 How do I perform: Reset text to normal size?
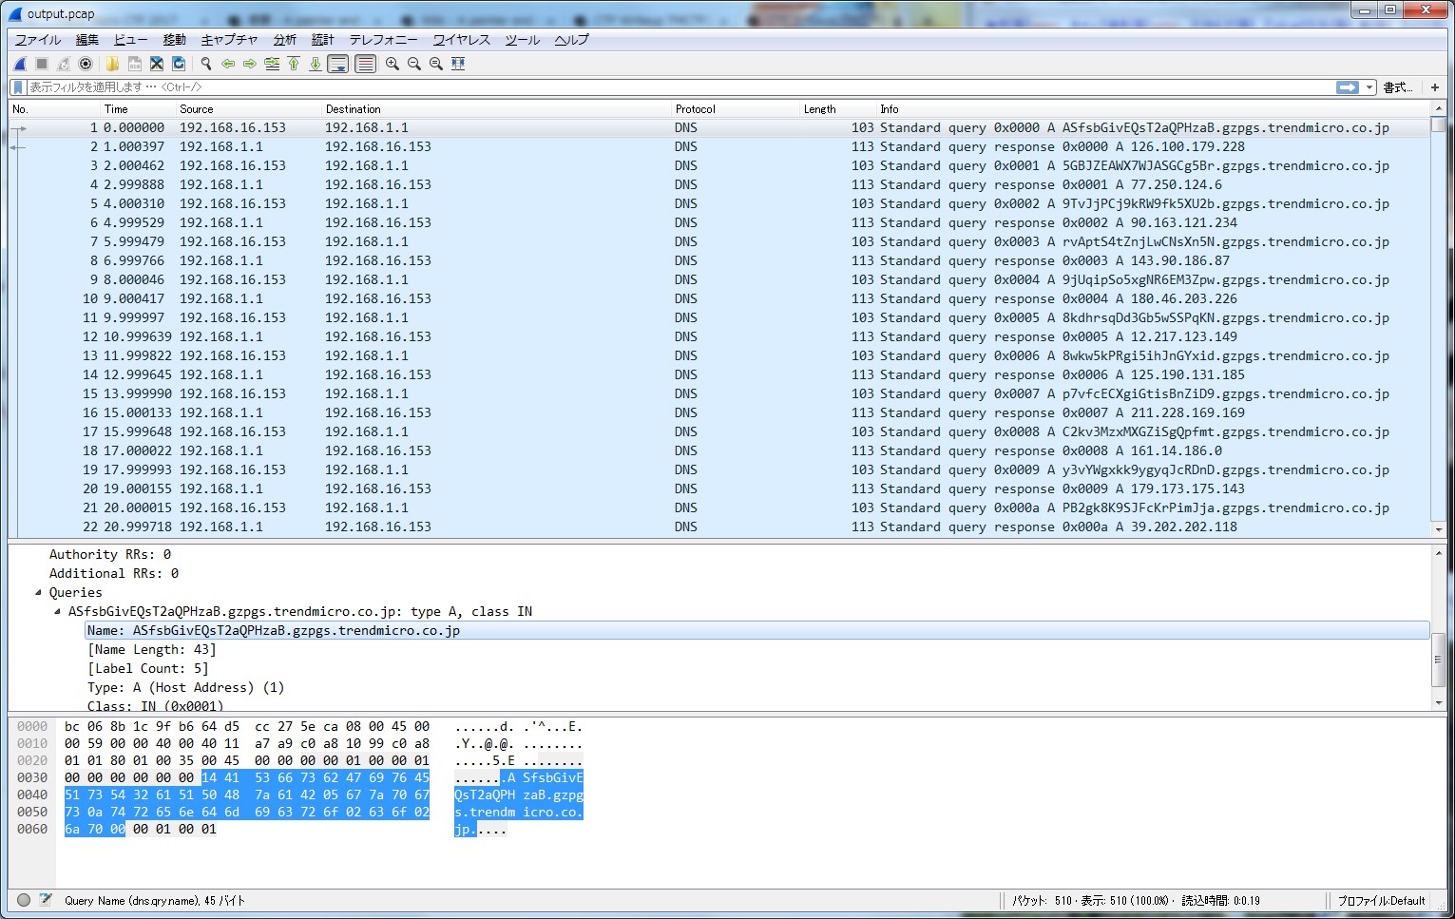coord(435,64)
